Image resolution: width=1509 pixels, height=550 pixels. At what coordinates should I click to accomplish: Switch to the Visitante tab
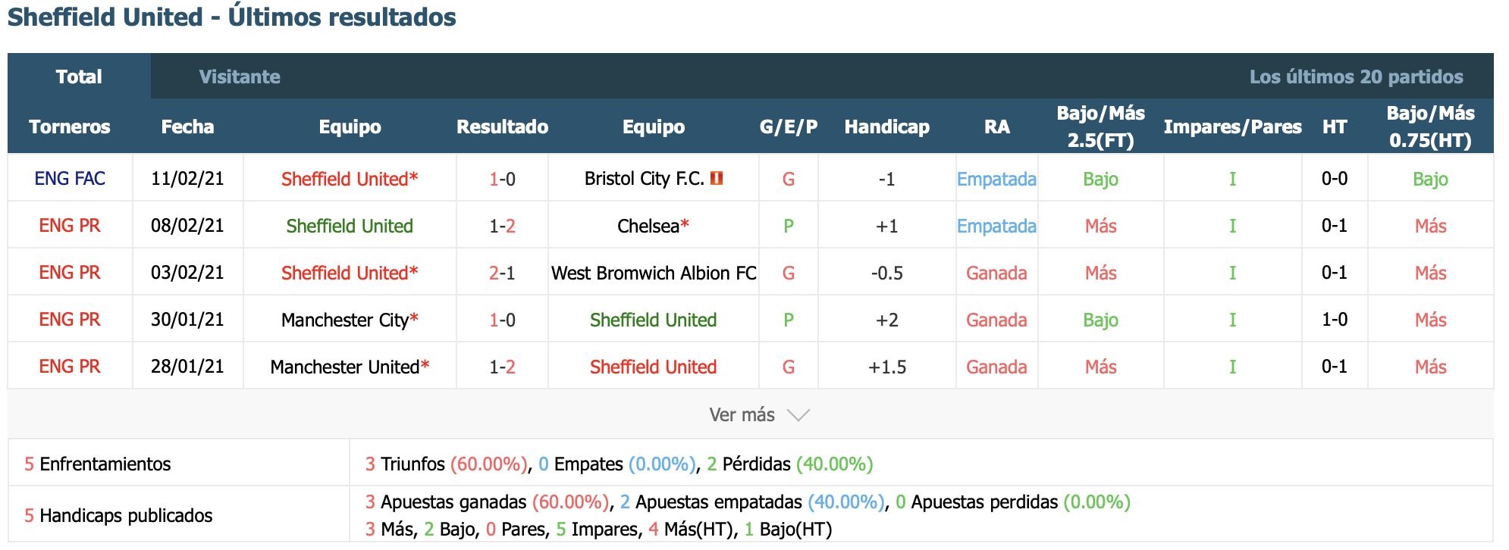tap(240, 77)
